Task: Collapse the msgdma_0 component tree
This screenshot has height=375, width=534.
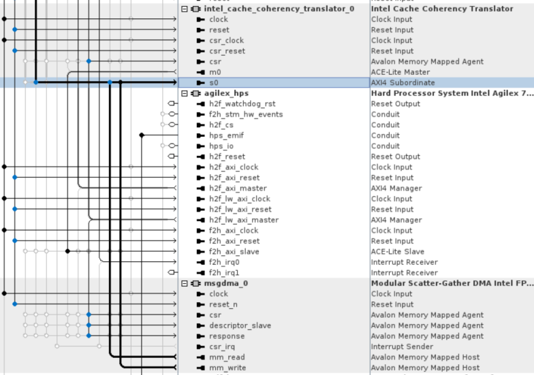Action: click(x=184, y=283)
